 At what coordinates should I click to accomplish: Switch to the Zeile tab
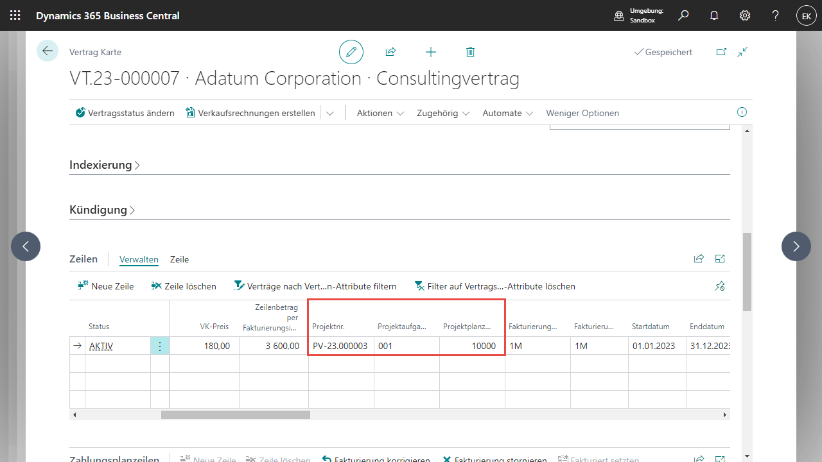pyautogui.click(x=179, y=259)
